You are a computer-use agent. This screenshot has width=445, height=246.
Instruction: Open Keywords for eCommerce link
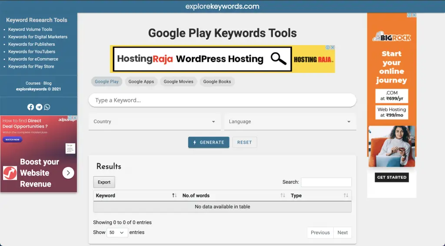(x=33, y=59)
